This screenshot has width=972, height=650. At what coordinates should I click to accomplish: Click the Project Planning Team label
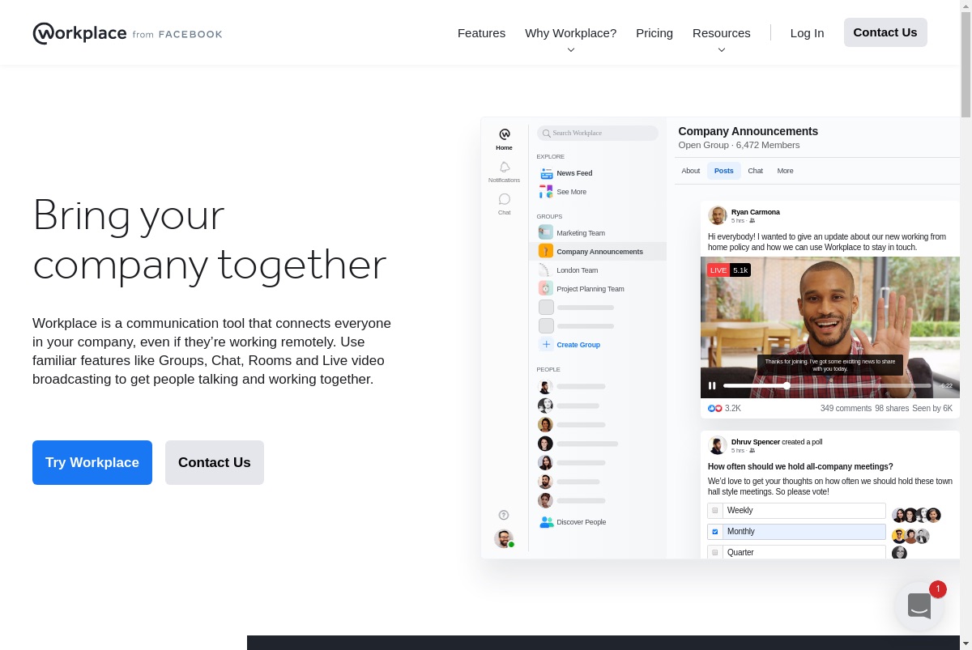point(590,289)
